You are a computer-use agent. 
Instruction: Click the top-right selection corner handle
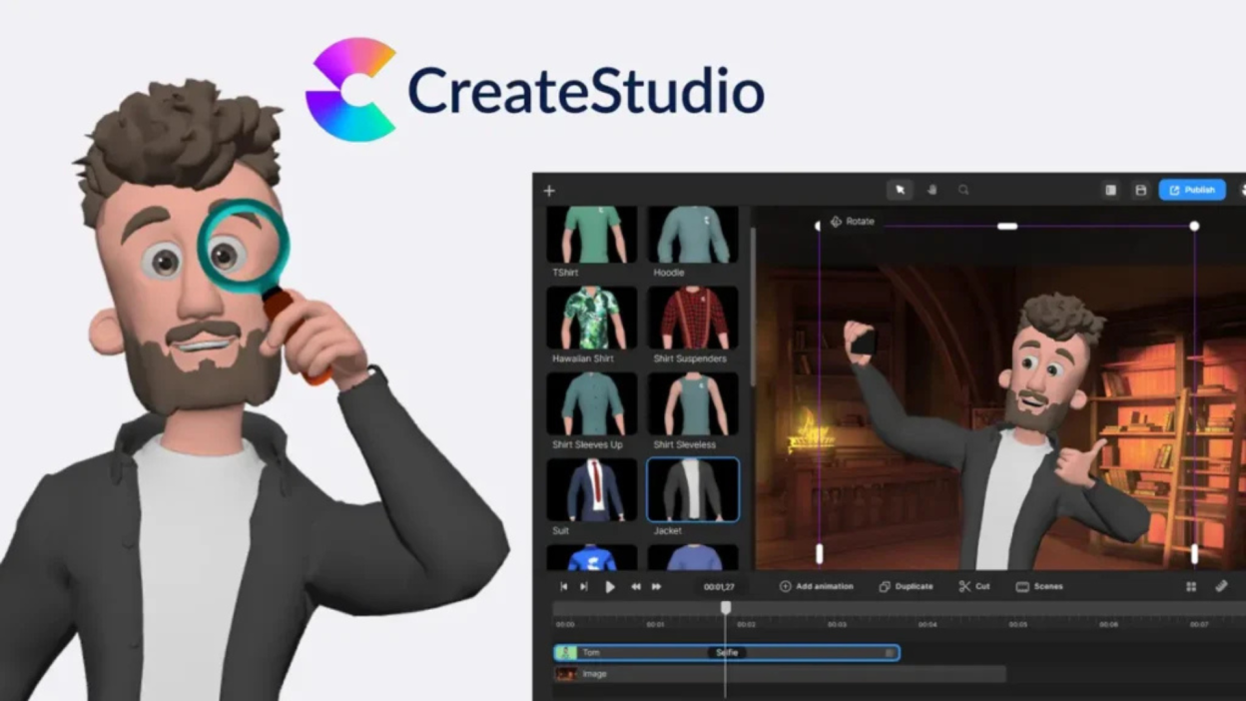coord(1194,227)
